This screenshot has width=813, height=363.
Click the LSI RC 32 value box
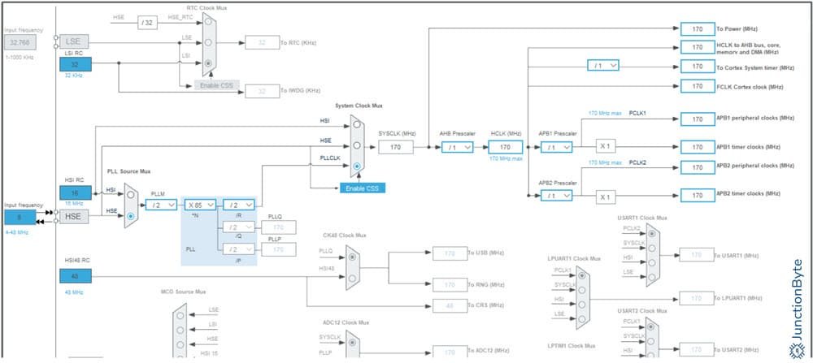coord(76,64)
